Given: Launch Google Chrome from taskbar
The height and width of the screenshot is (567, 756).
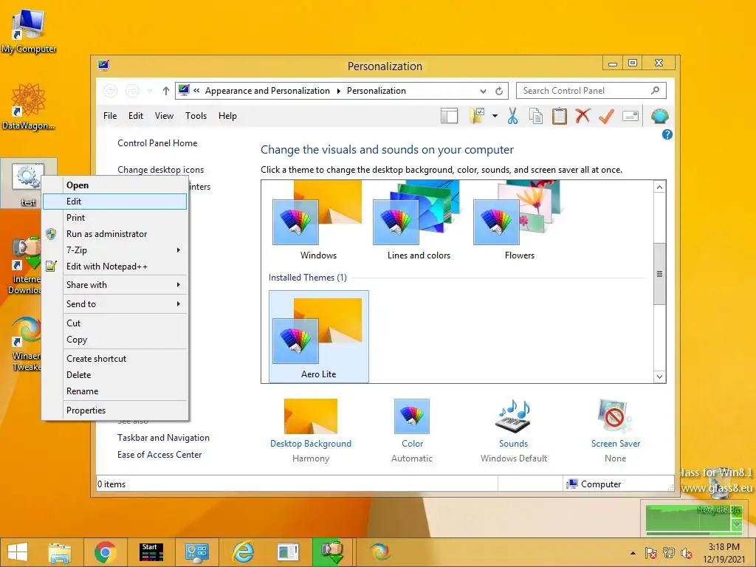Looking at the screenshot, I should 105,552.
